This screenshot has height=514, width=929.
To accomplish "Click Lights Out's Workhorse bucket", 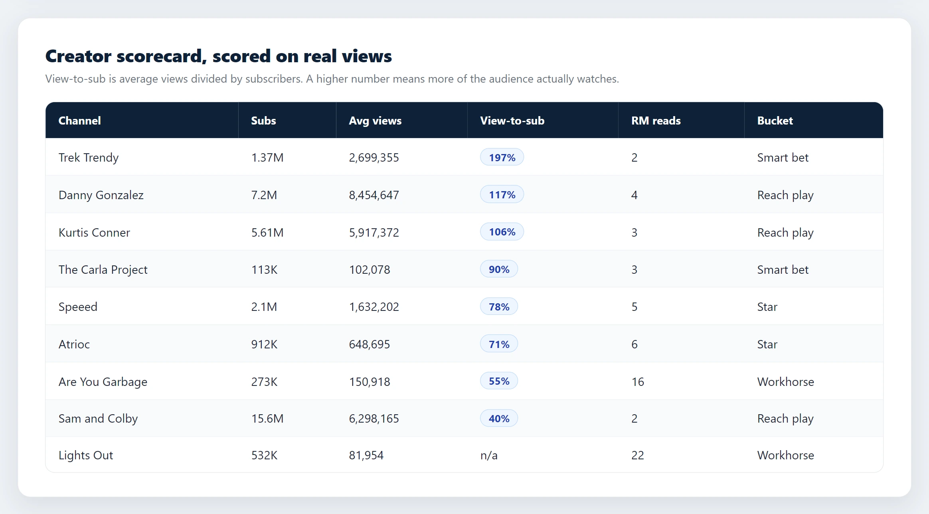I will point(785,455).
